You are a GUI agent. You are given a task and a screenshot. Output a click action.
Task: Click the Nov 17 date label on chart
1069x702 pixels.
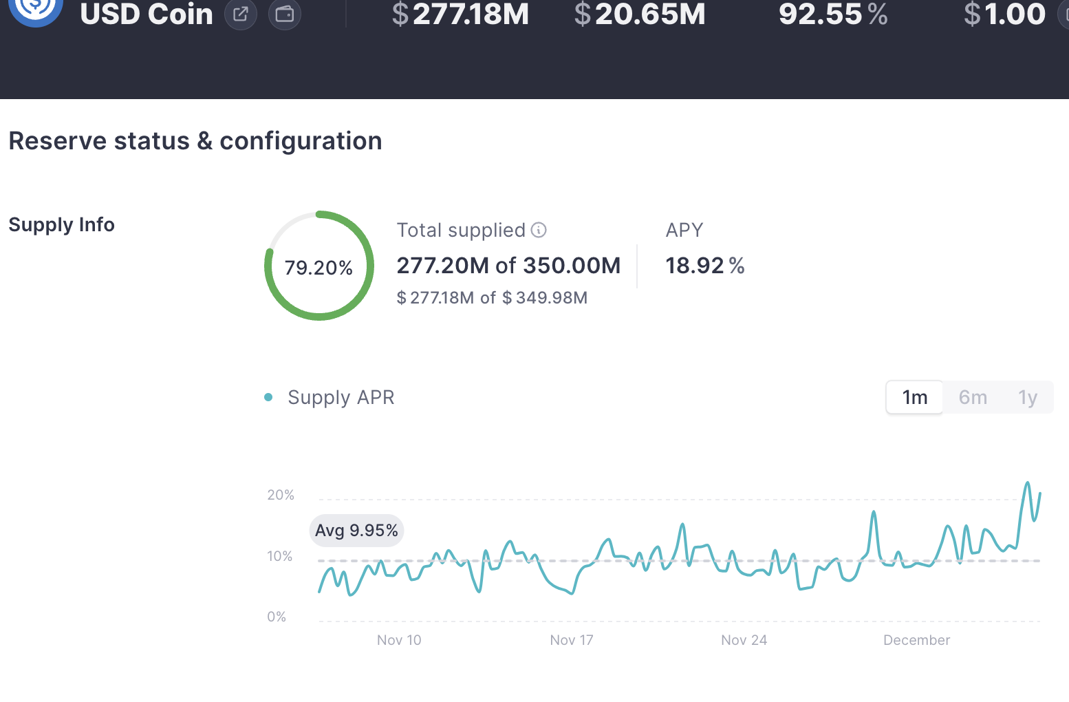click(x=571, y=640)
